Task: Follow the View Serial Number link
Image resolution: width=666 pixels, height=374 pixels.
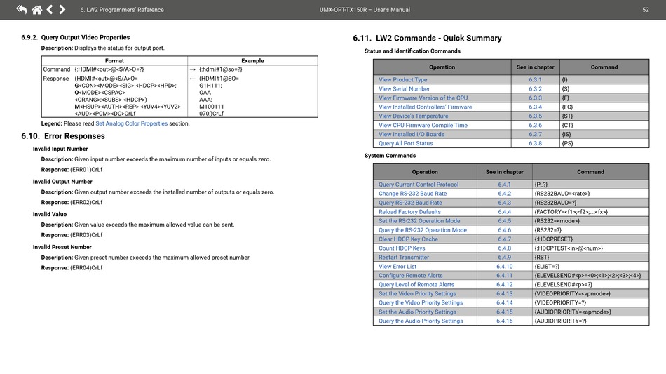Action: (x=404, y=89)
